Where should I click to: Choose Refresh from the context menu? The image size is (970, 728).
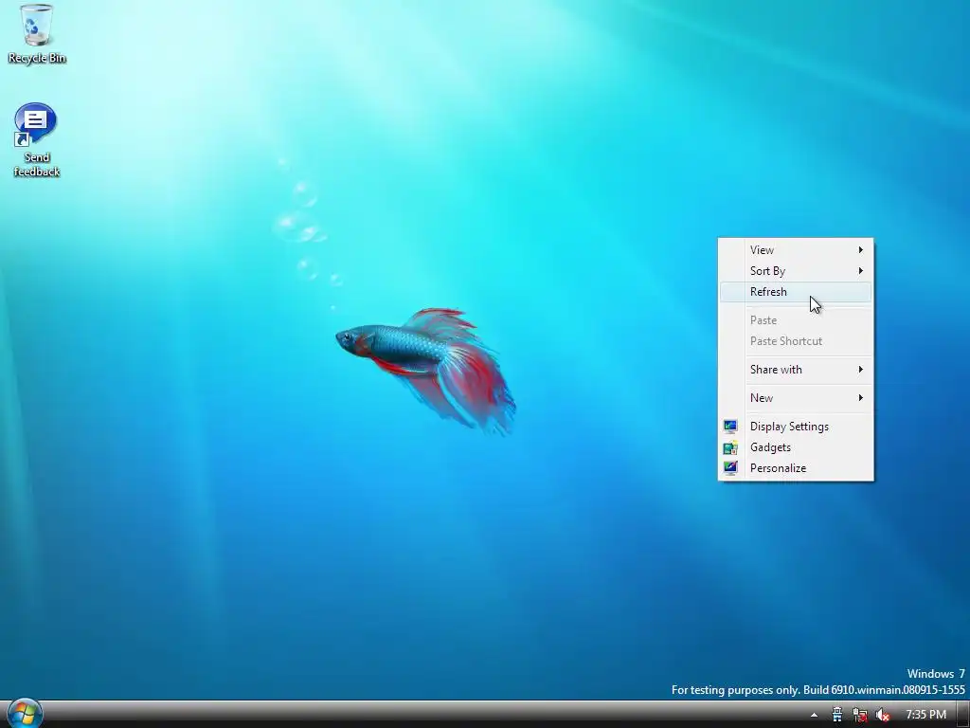click(x=796, y=292)
